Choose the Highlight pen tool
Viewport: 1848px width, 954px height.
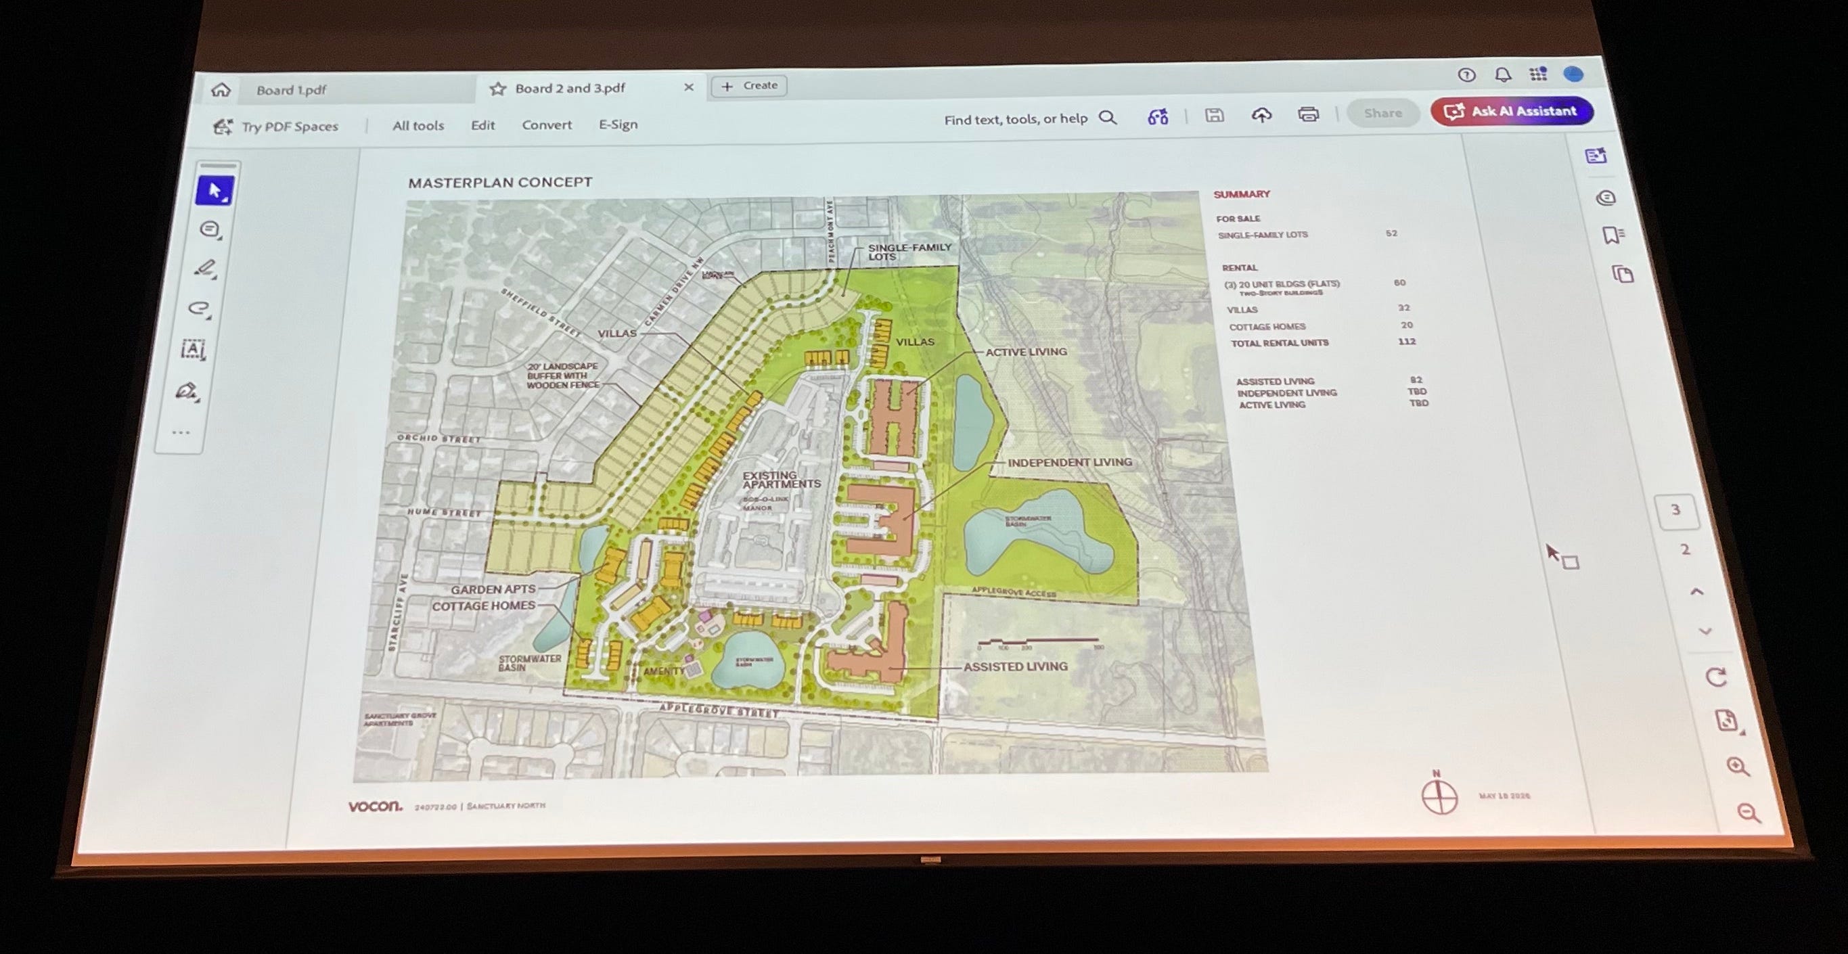pyautogui.click(x=206, y=269)
